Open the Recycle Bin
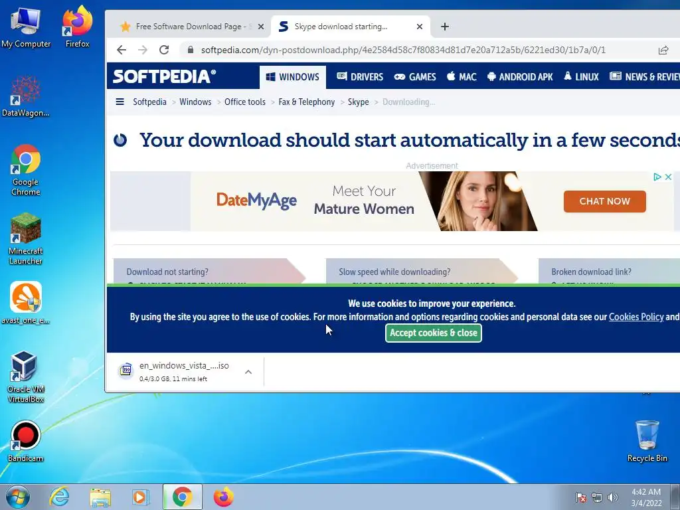 [647, 441]
